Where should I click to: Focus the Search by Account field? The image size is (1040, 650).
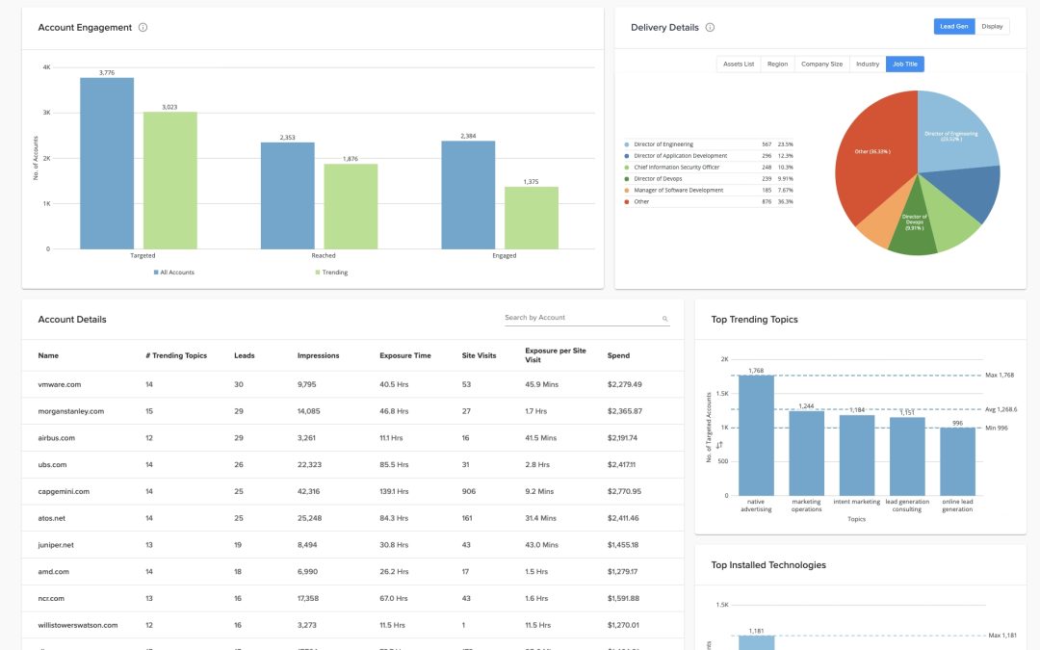click(x=587, y=319)
